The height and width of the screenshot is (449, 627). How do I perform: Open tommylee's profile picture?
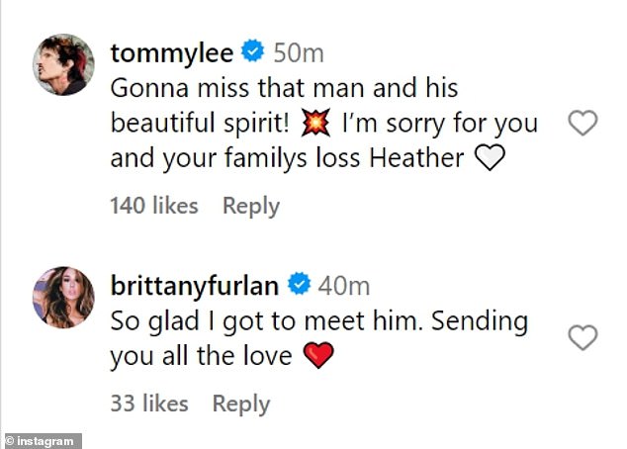[63, 64]
